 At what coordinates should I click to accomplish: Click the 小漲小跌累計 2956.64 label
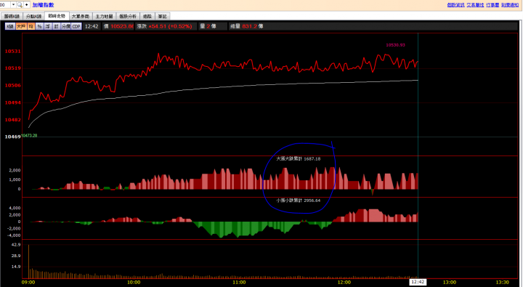299,201
